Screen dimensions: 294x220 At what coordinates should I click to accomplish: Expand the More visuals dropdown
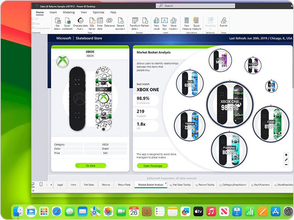[173, 29]
